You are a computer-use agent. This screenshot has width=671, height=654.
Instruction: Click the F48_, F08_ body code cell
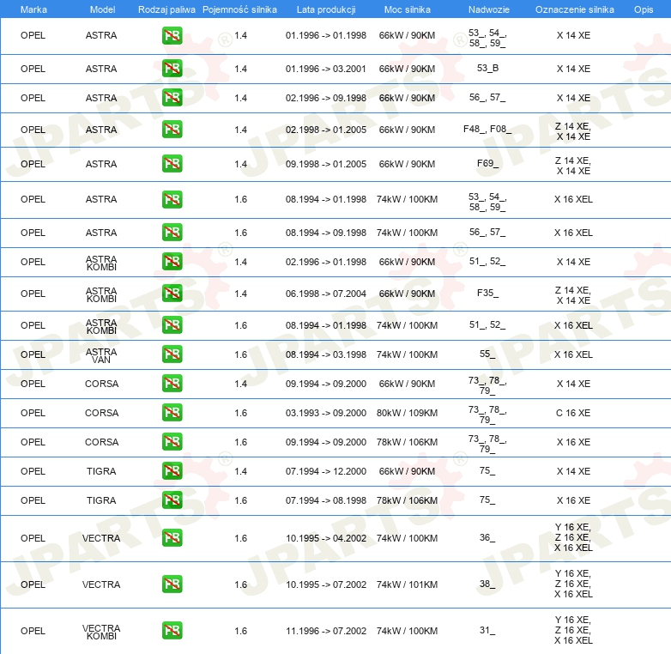487,129
